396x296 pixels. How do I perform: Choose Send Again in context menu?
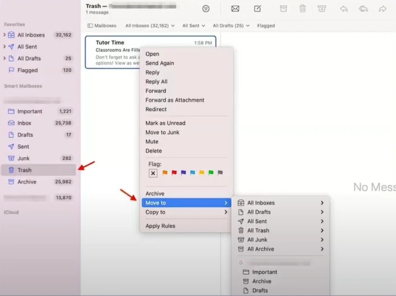[x=186, y=63]
